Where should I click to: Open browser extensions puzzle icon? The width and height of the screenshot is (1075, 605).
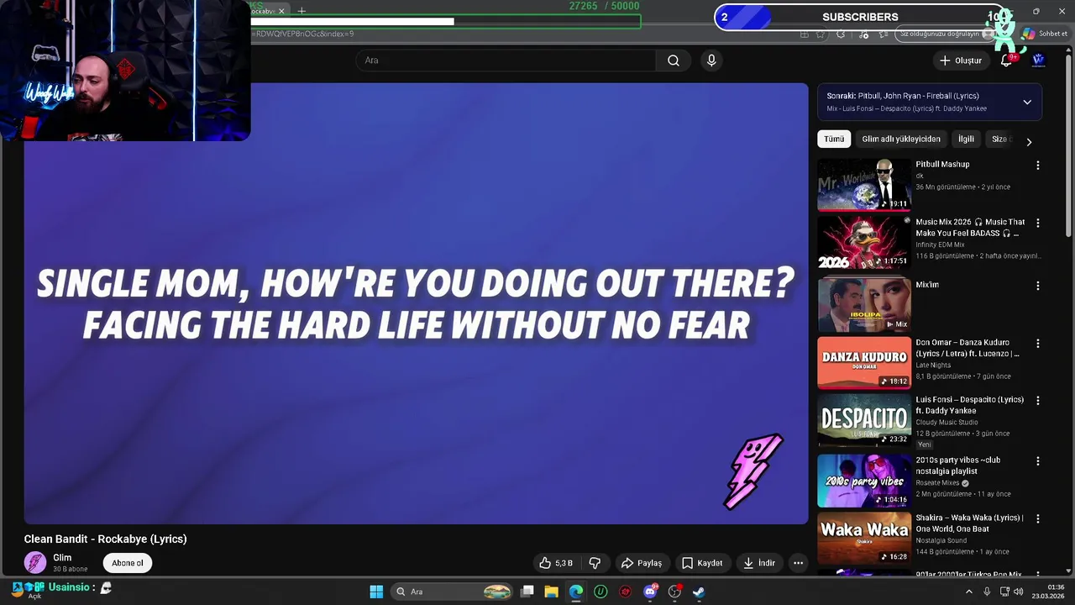click(x=840, y=34)
